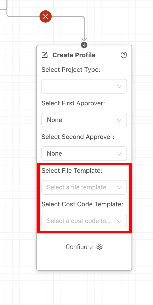Viewport: 153px width, 305px height.
Task: Open the Select a cost code template dropdown
Action: pos(84,221)
